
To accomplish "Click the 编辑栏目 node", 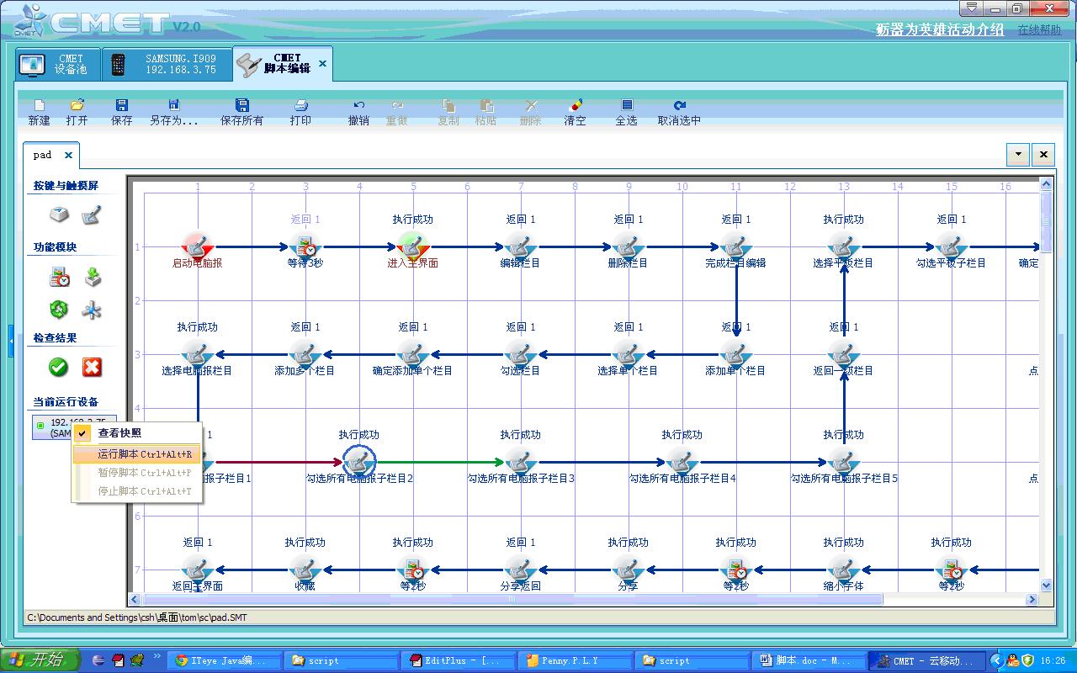I will point(521,246).
